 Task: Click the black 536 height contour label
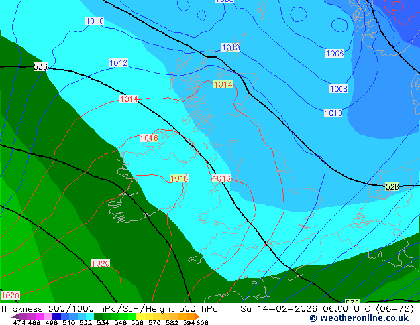tap(40, 66)
